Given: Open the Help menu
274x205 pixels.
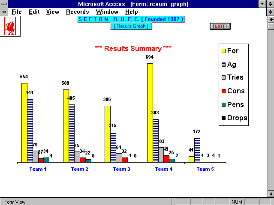Looking at the screenshot, I should point(131,12).
